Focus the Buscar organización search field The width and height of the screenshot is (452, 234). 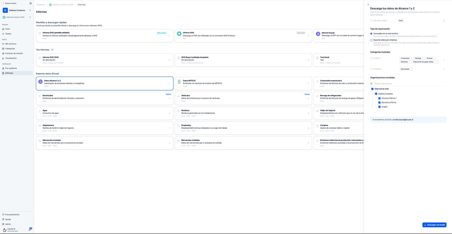click(410, 84)
